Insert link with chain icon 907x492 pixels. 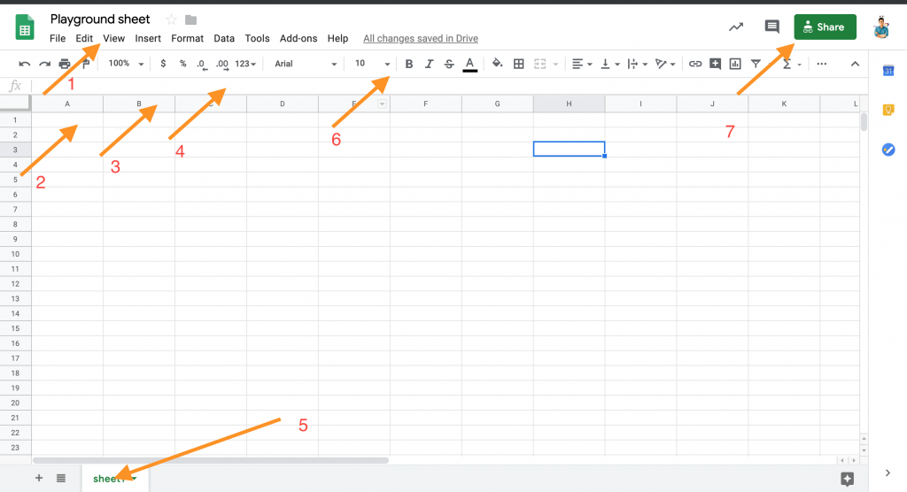pos(695,65)
